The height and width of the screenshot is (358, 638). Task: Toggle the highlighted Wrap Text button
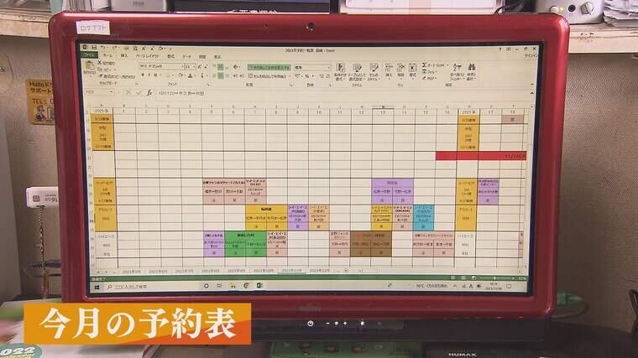(x=269, y=67)
